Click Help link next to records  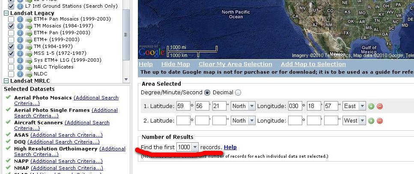click(x=230, y=147)
